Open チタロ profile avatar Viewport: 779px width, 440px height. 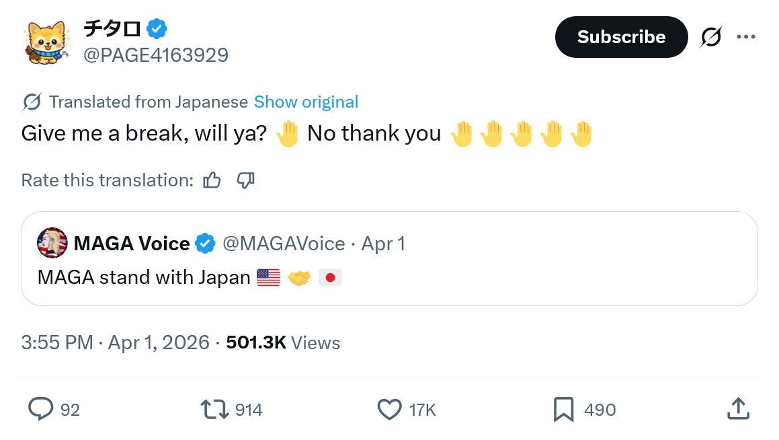(x=46, y=42)
